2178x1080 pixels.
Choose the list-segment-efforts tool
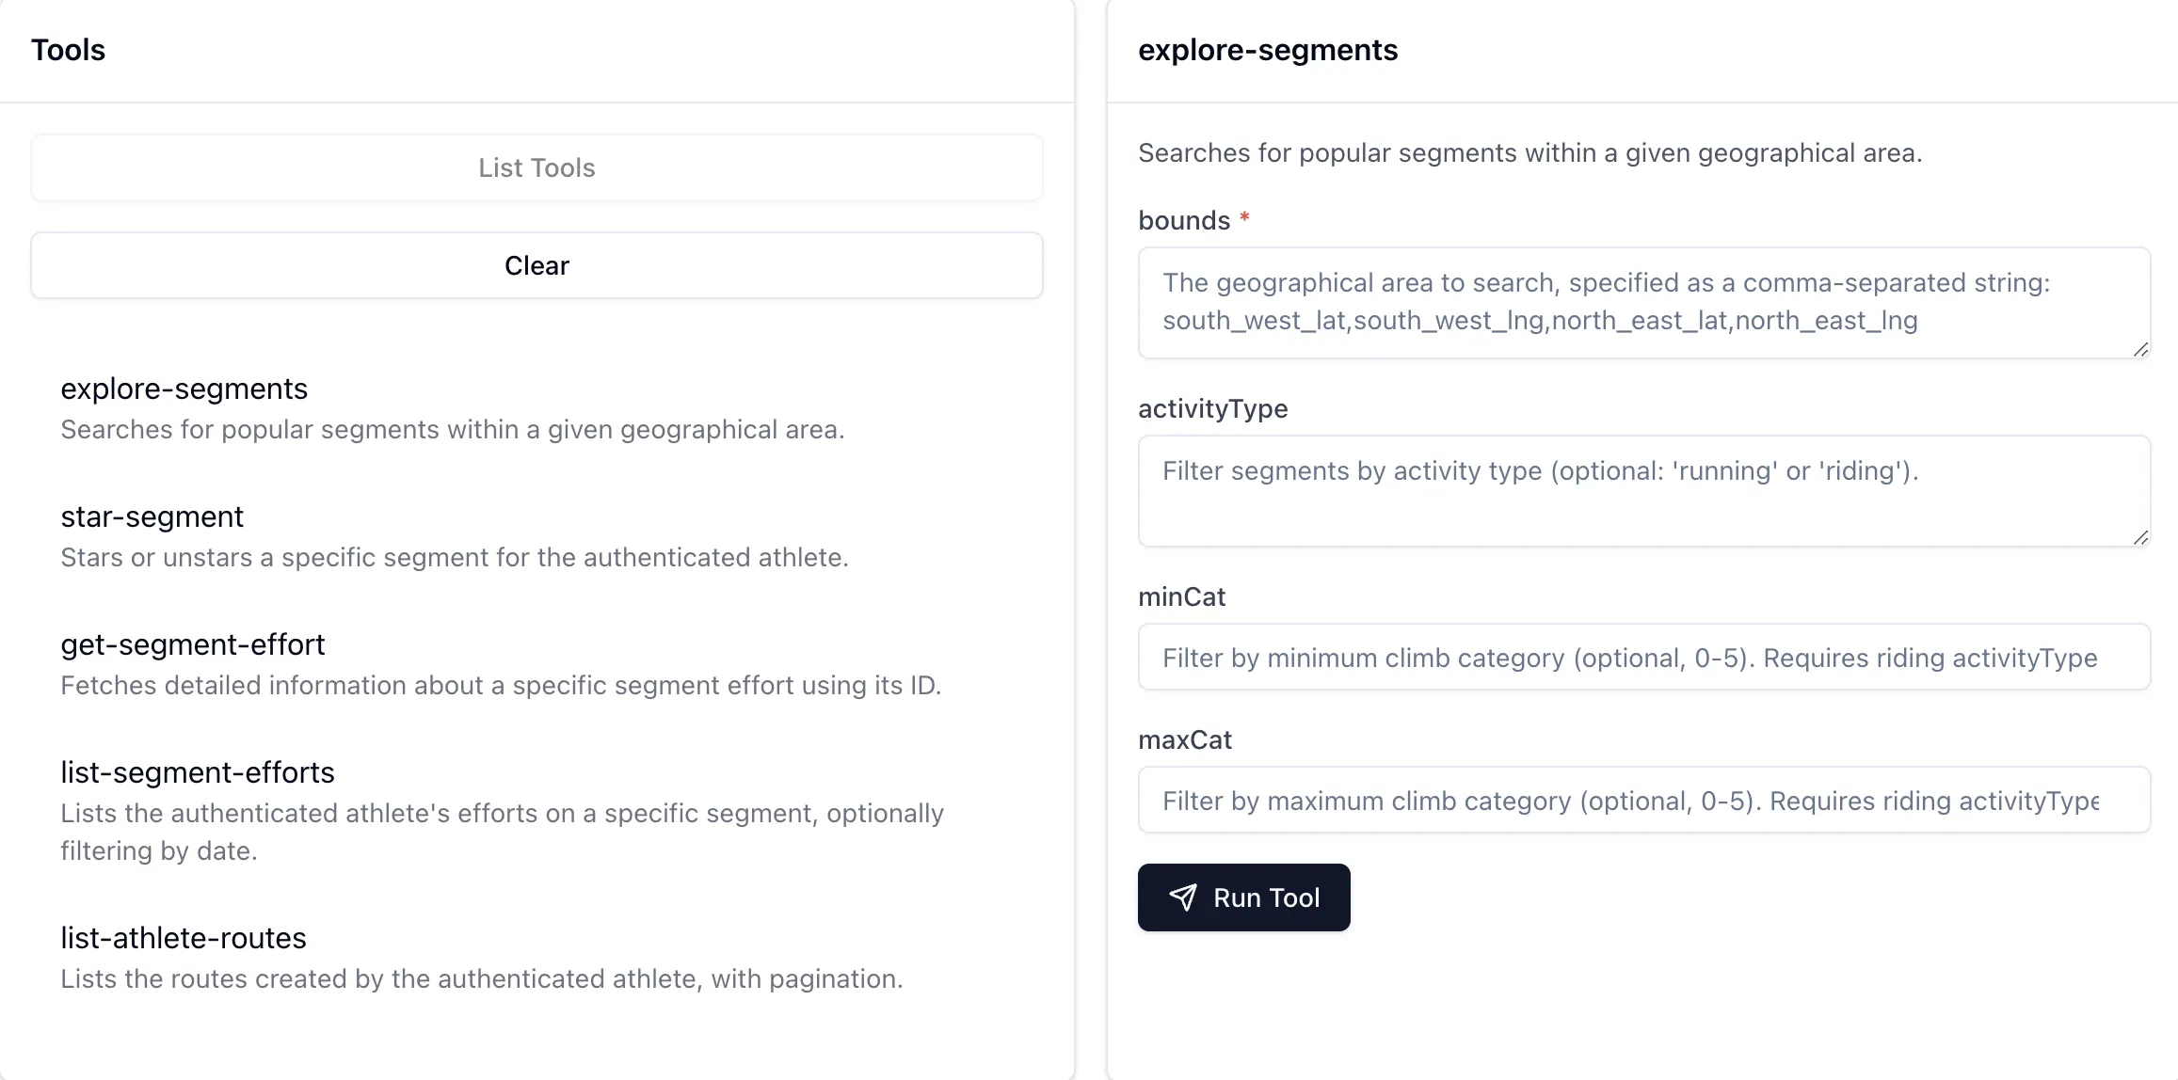point(198,773)
